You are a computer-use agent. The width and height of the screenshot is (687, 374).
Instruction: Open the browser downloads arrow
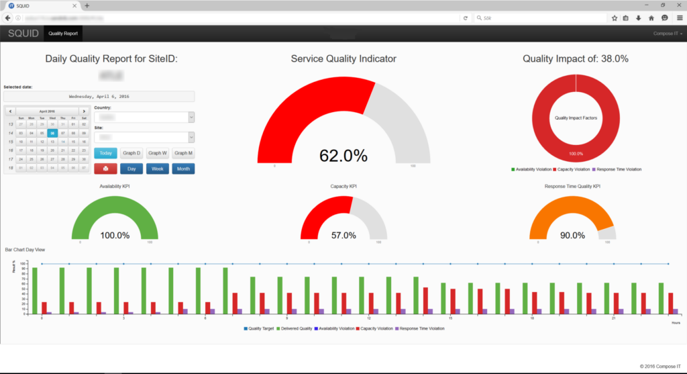638,18
